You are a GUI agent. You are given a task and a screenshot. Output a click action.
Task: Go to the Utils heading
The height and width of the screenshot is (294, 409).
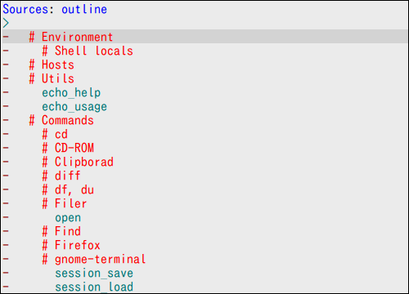tap(52, 78)
